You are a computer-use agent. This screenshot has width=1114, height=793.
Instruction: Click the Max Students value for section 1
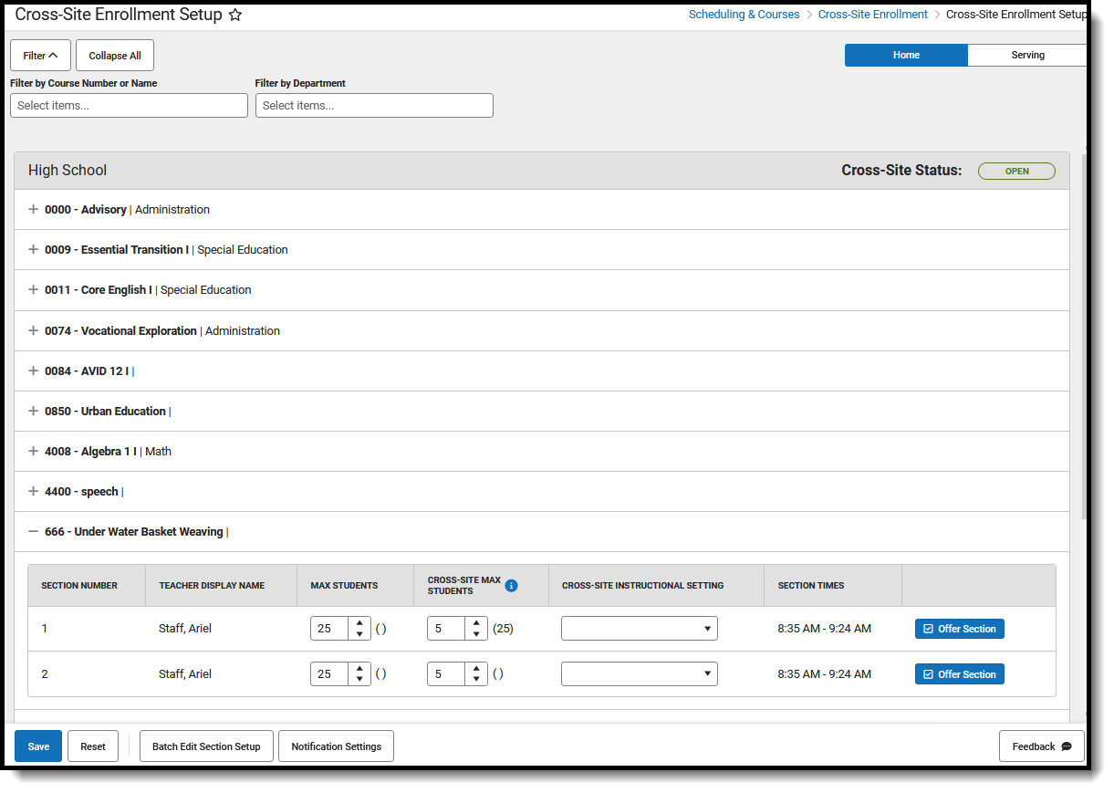click(329, 629)
